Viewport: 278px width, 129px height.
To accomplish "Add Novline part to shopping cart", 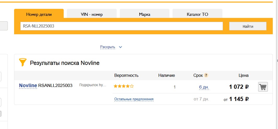I will 263,87.
